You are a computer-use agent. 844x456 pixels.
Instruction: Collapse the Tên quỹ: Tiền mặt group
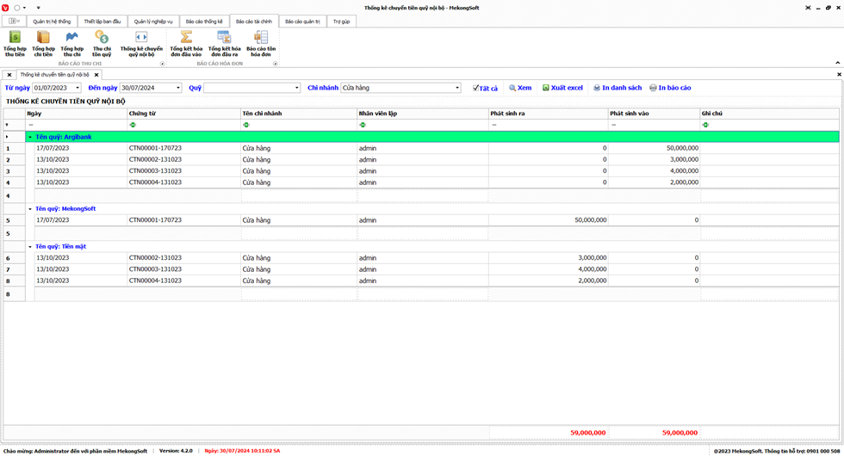click(x=30, y=247)
